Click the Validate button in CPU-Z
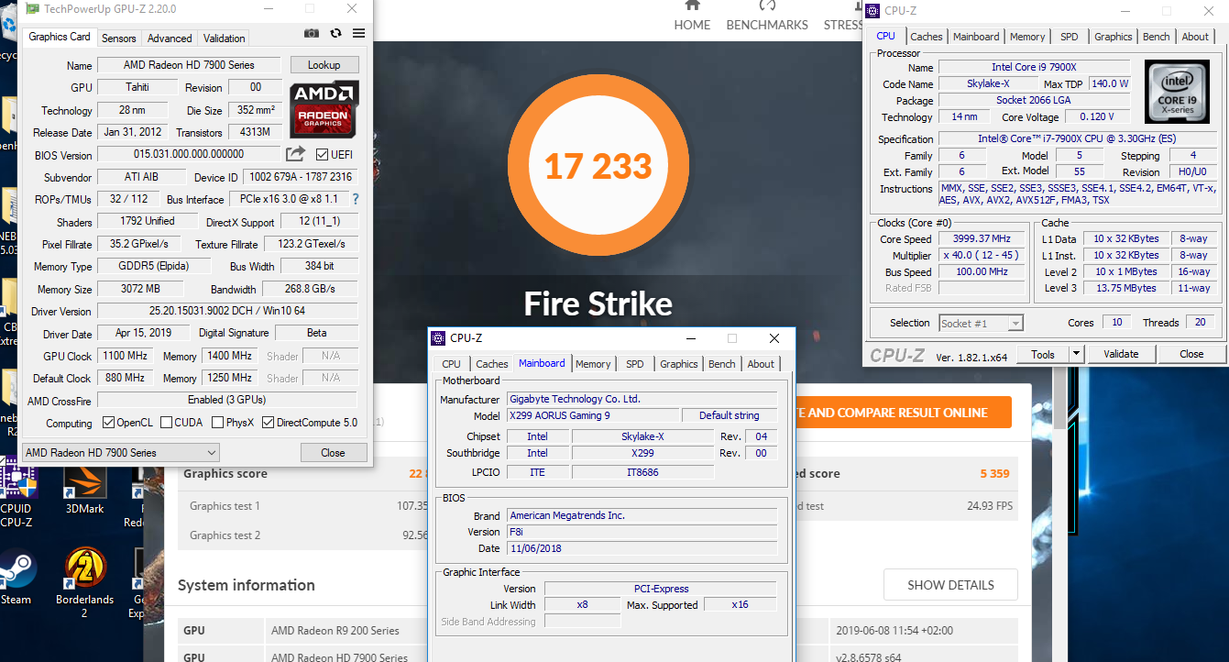 (1121, 354)
